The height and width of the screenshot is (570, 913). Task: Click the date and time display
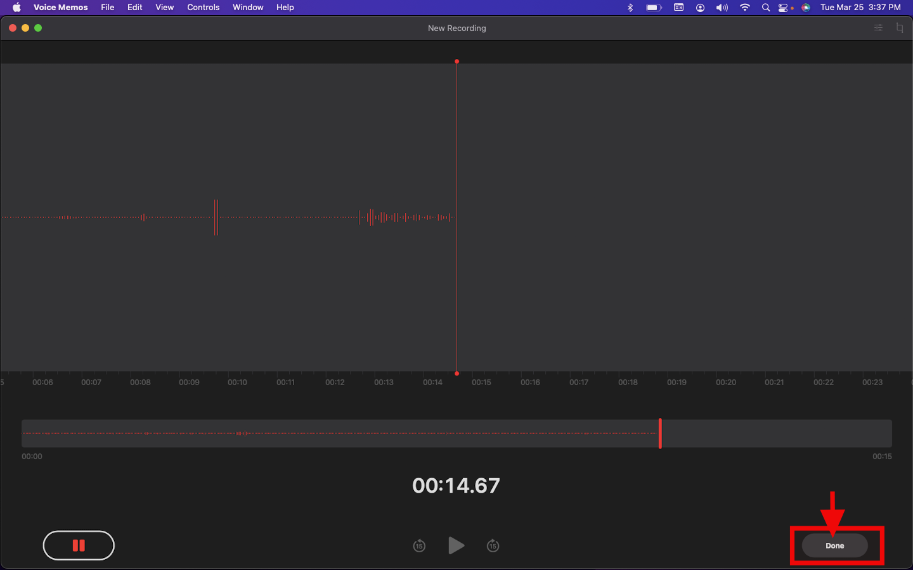click(860, 8)
